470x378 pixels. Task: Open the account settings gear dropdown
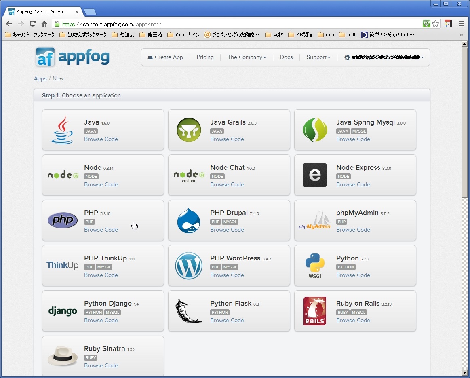coord(384,57)
